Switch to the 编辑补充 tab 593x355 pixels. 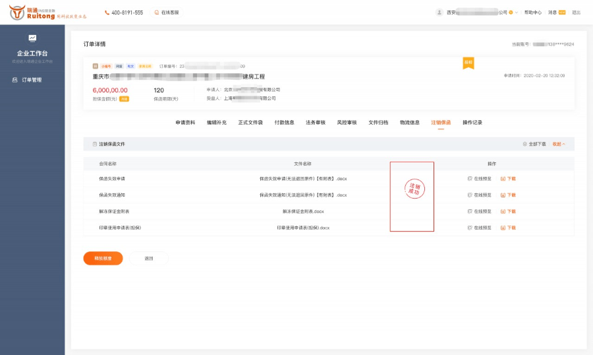[217, 122]
